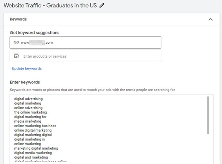Click the 'Website Traffic - Graduates in the US' title

click(x=50, y=6)
